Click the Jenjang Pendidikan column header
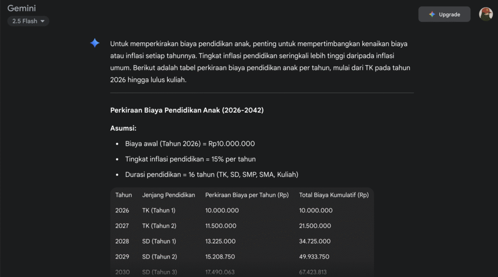 [169, 195]
